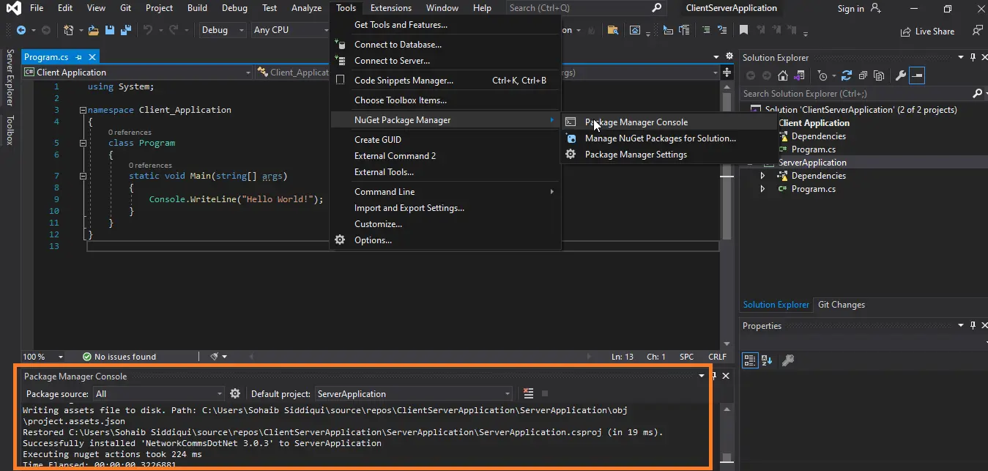Viewport: 988px width, 471px height.
Task: Clear the Package Manager Console output
Action: tap(529, 393)
